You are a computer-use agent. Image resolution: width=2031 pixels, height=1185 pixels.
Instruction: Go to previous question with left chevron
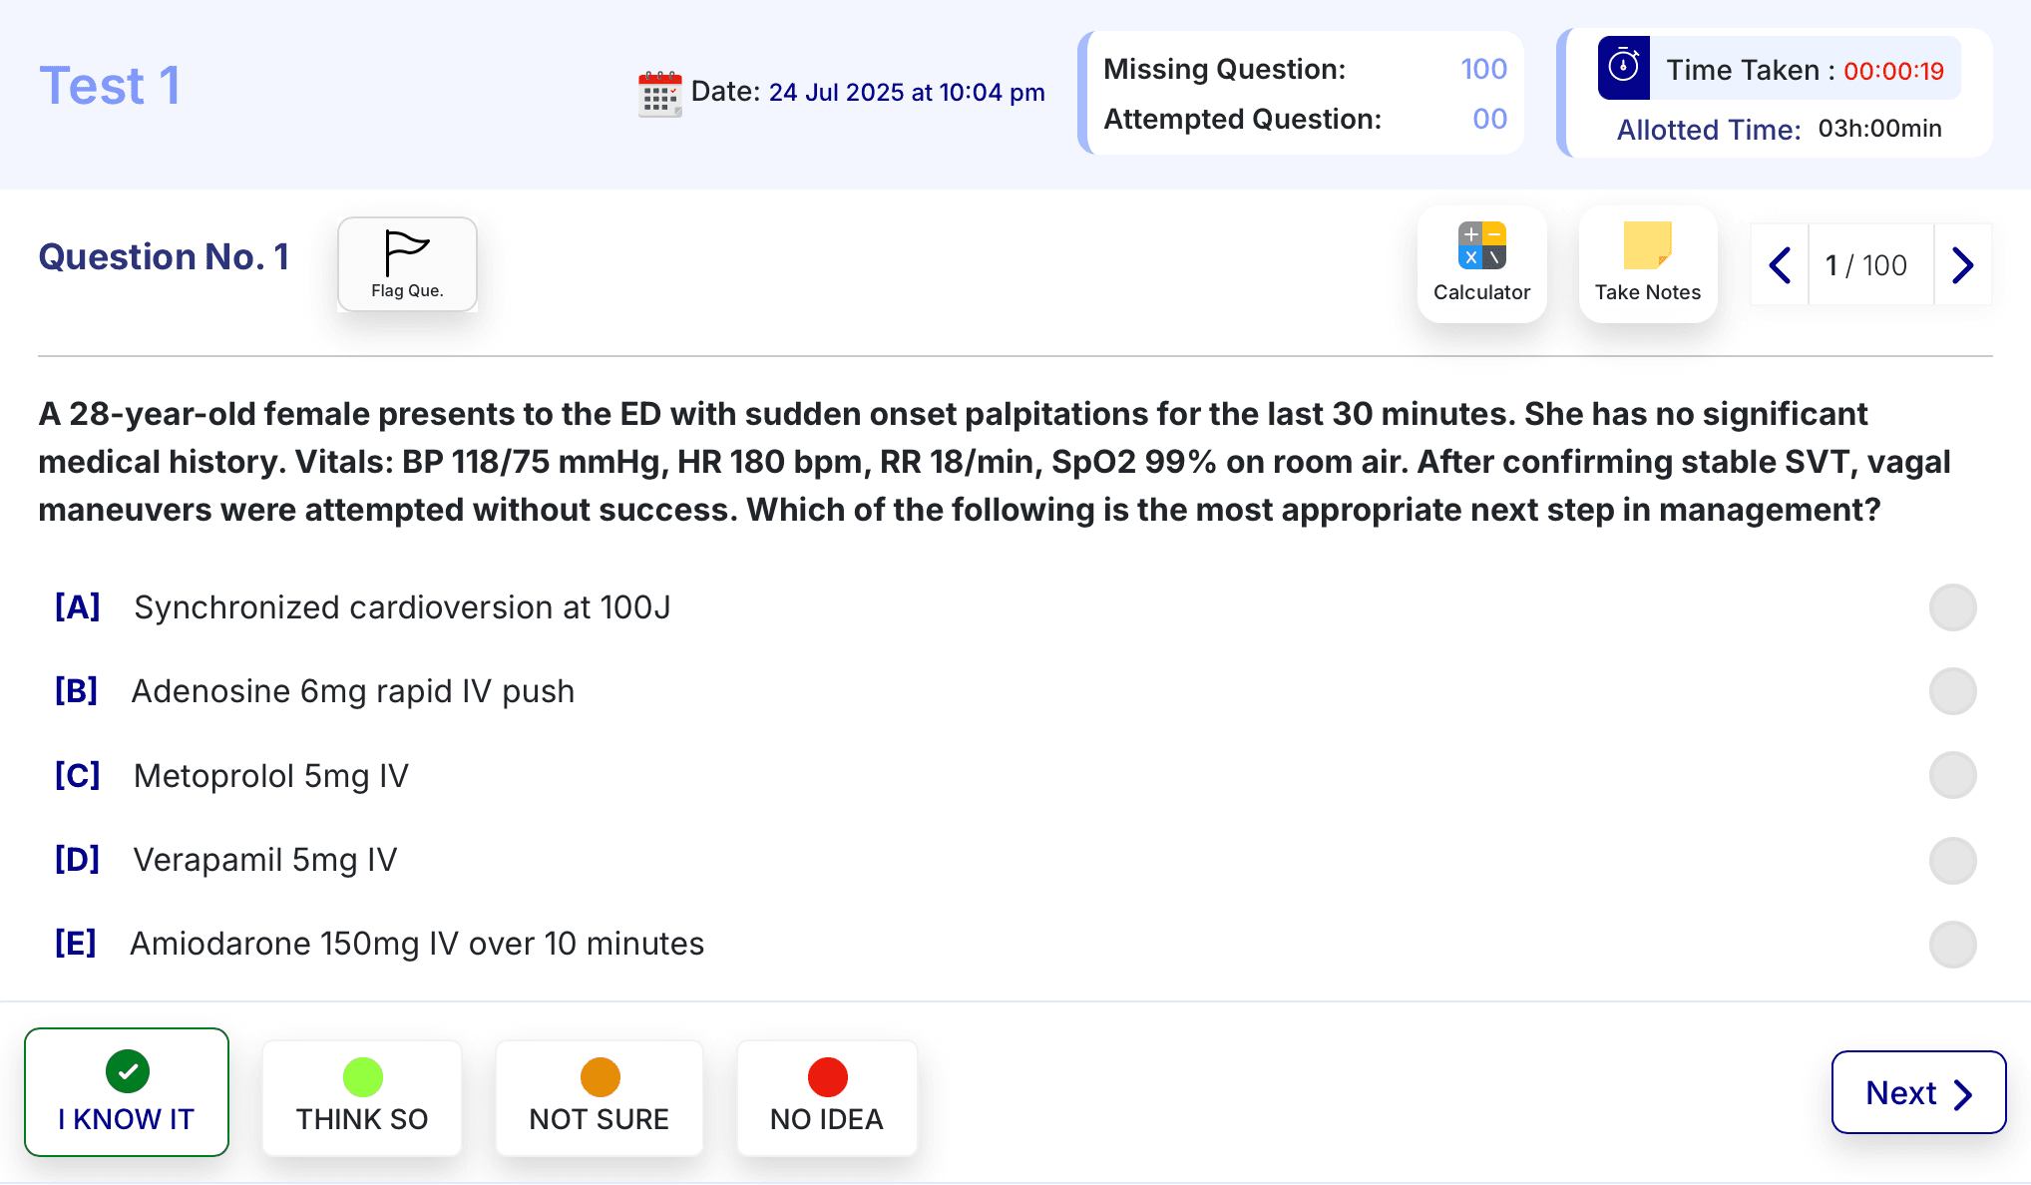click(1780, 265)
